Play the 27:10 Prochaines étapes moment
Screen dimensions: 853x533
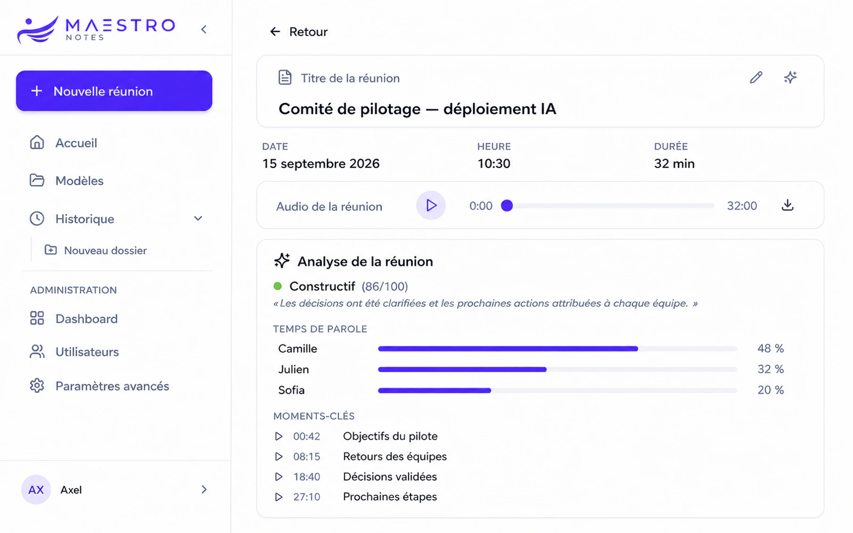pos(279,497)
